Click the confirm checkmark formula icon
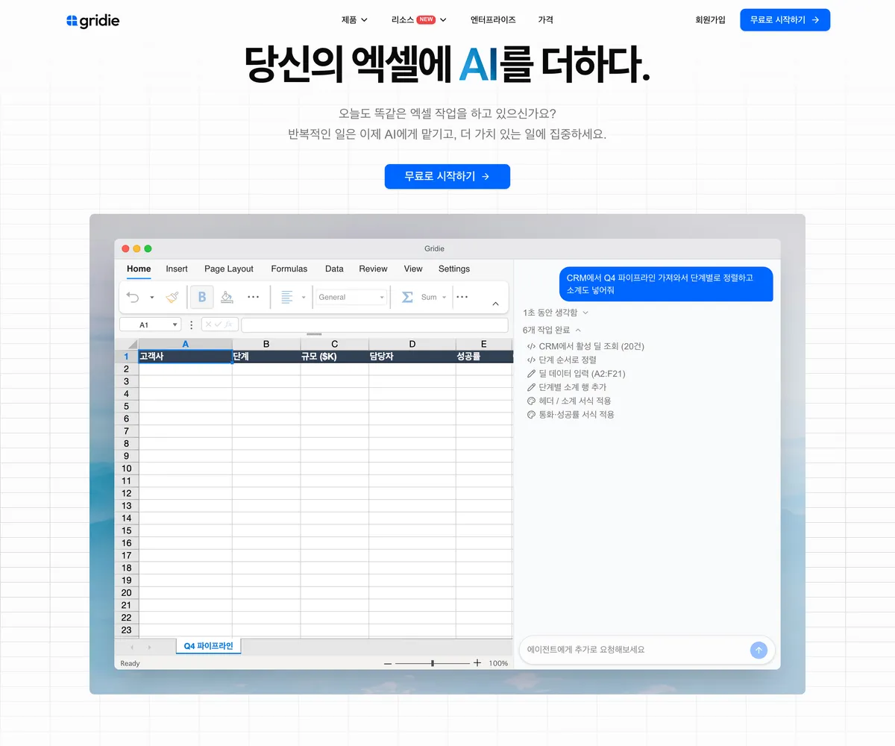Image resolution: width=895 pixels, height=746 pixels. (218, 325)
